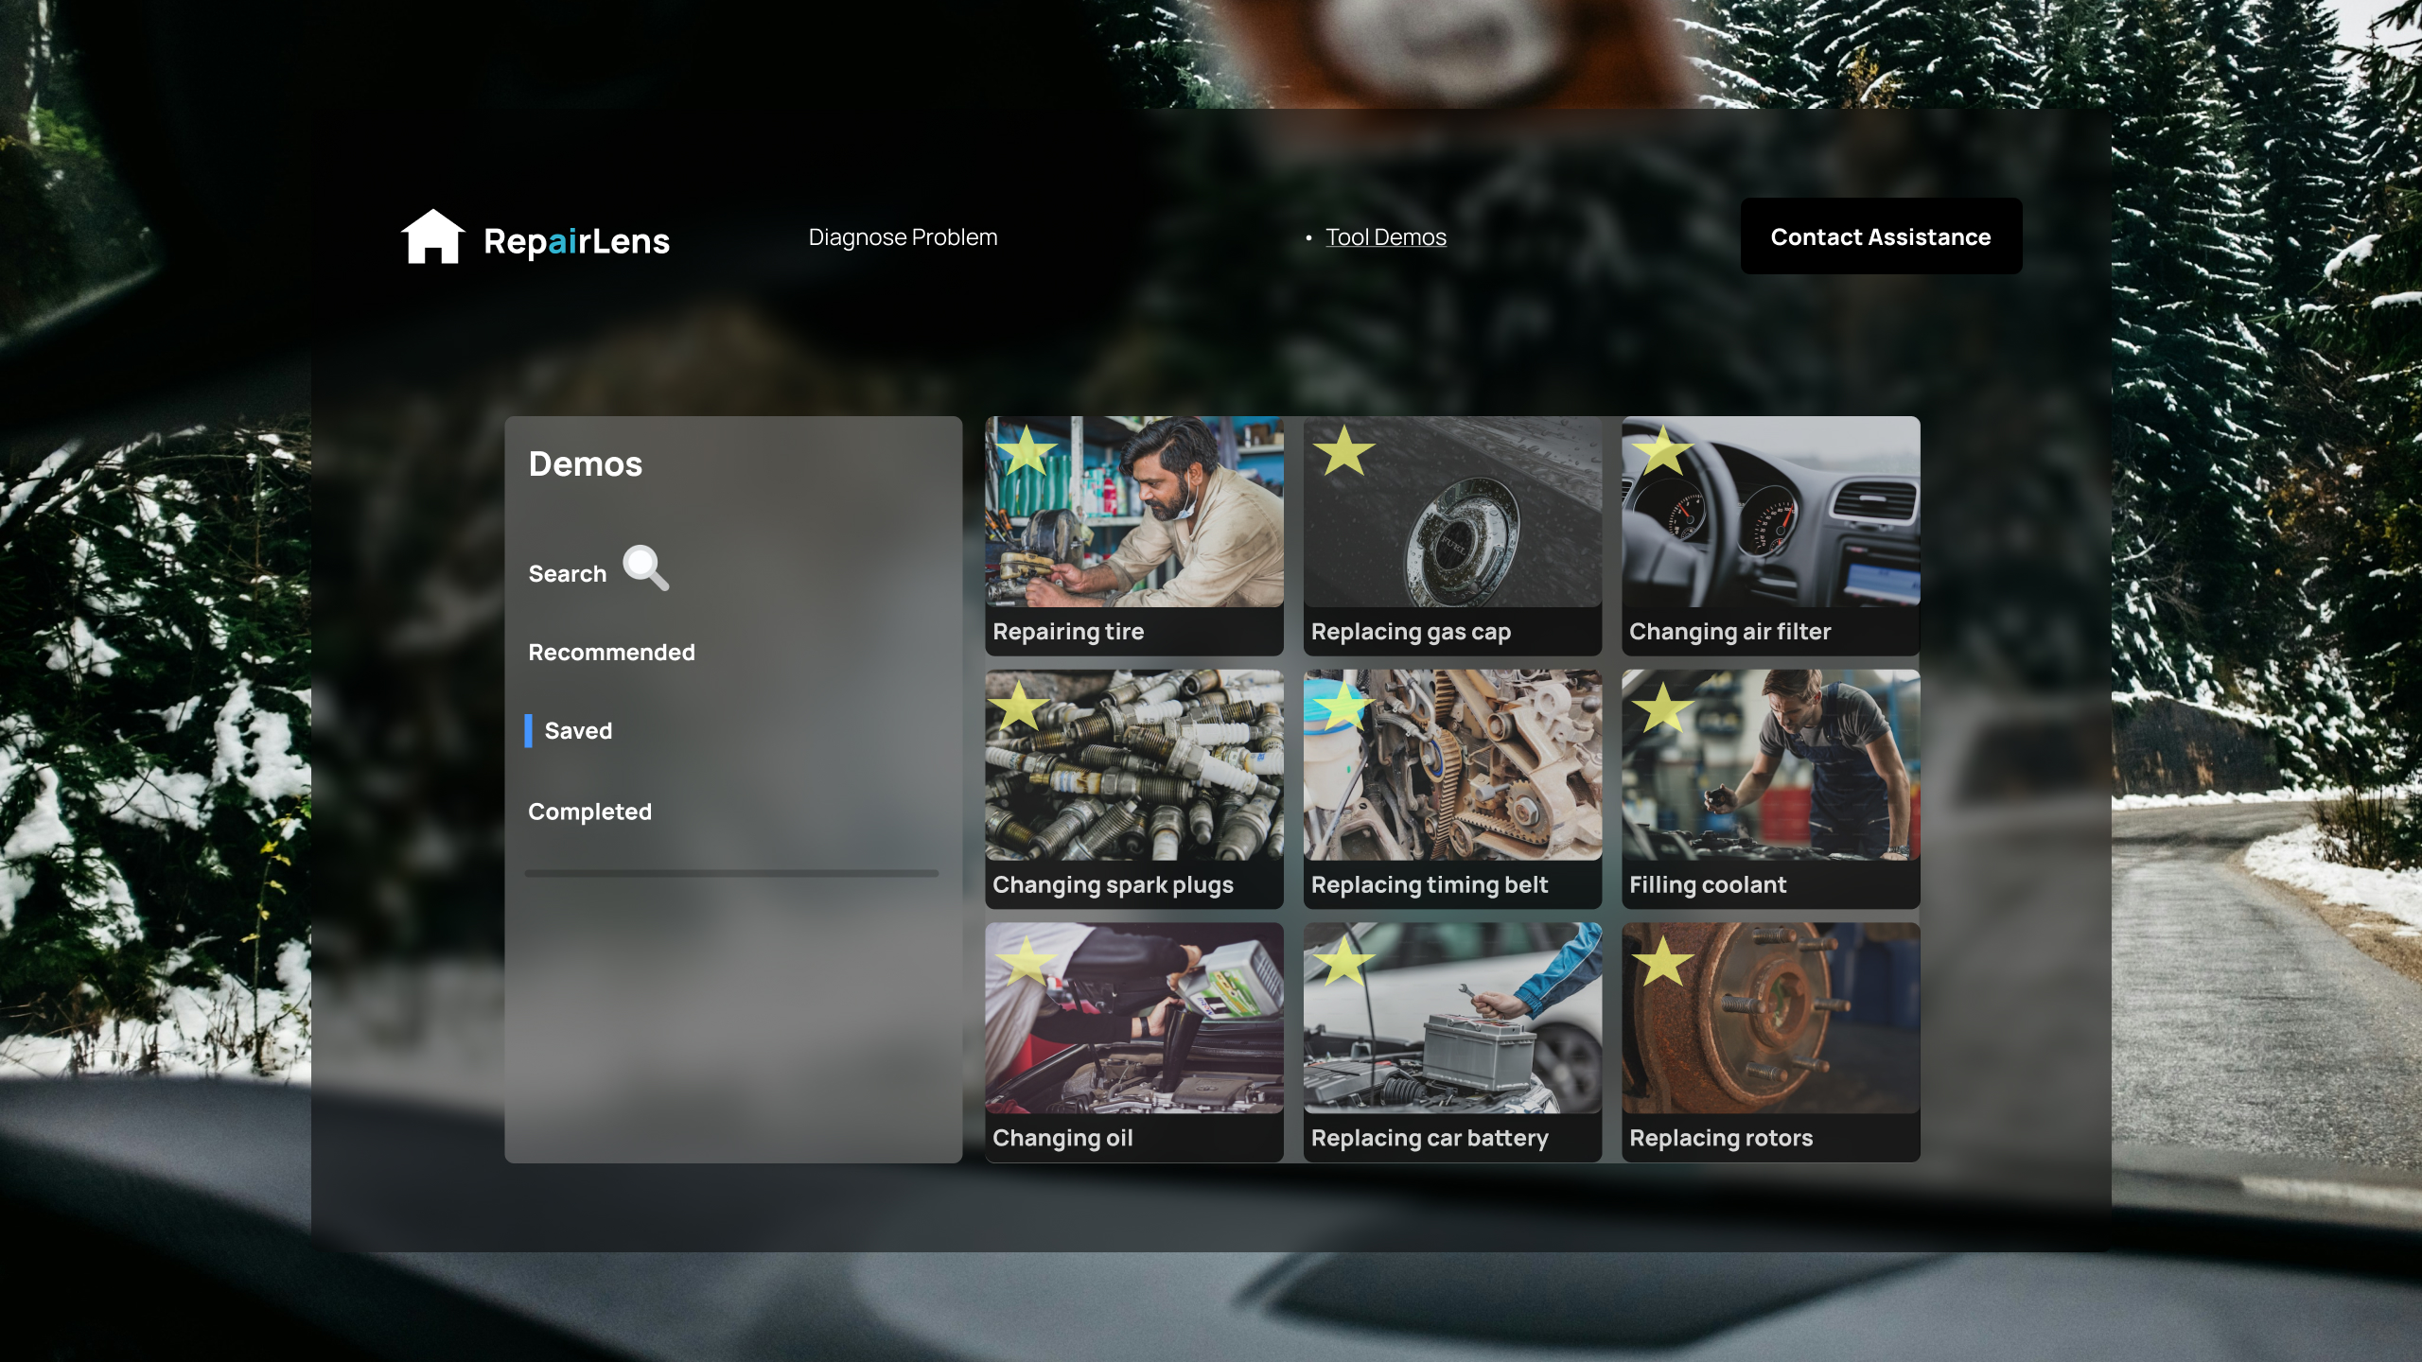Select the Saved demos category
The width and height of the screenshot is (2422, 1362).
(578, 731)
